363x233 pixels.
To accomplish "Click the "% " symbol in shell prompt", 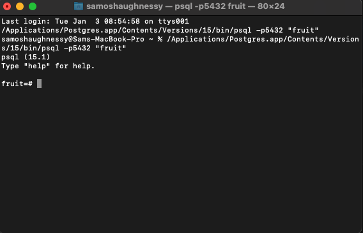I will 160,39.
